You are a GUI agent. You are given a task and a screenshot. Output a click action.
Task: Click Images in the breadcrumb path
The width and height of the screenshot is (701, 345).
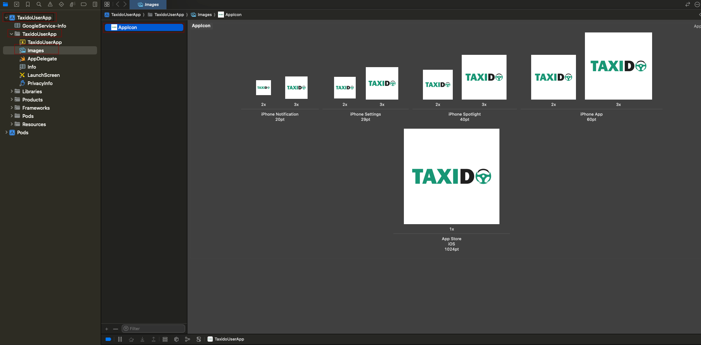(204, 15)
